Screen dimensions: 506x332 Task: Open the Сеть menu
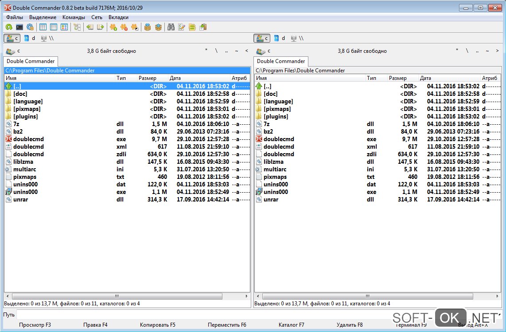[97, 17]
